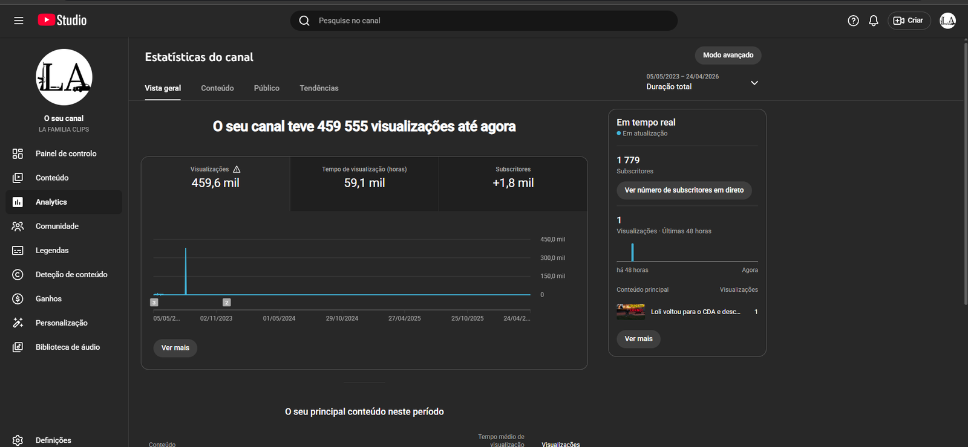Click the Criar create button

tap(909, 21)
